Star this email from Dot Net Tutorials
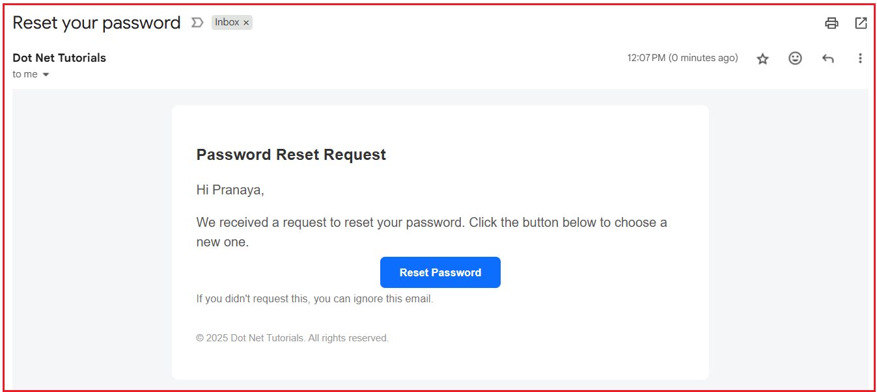 [762, 59]
